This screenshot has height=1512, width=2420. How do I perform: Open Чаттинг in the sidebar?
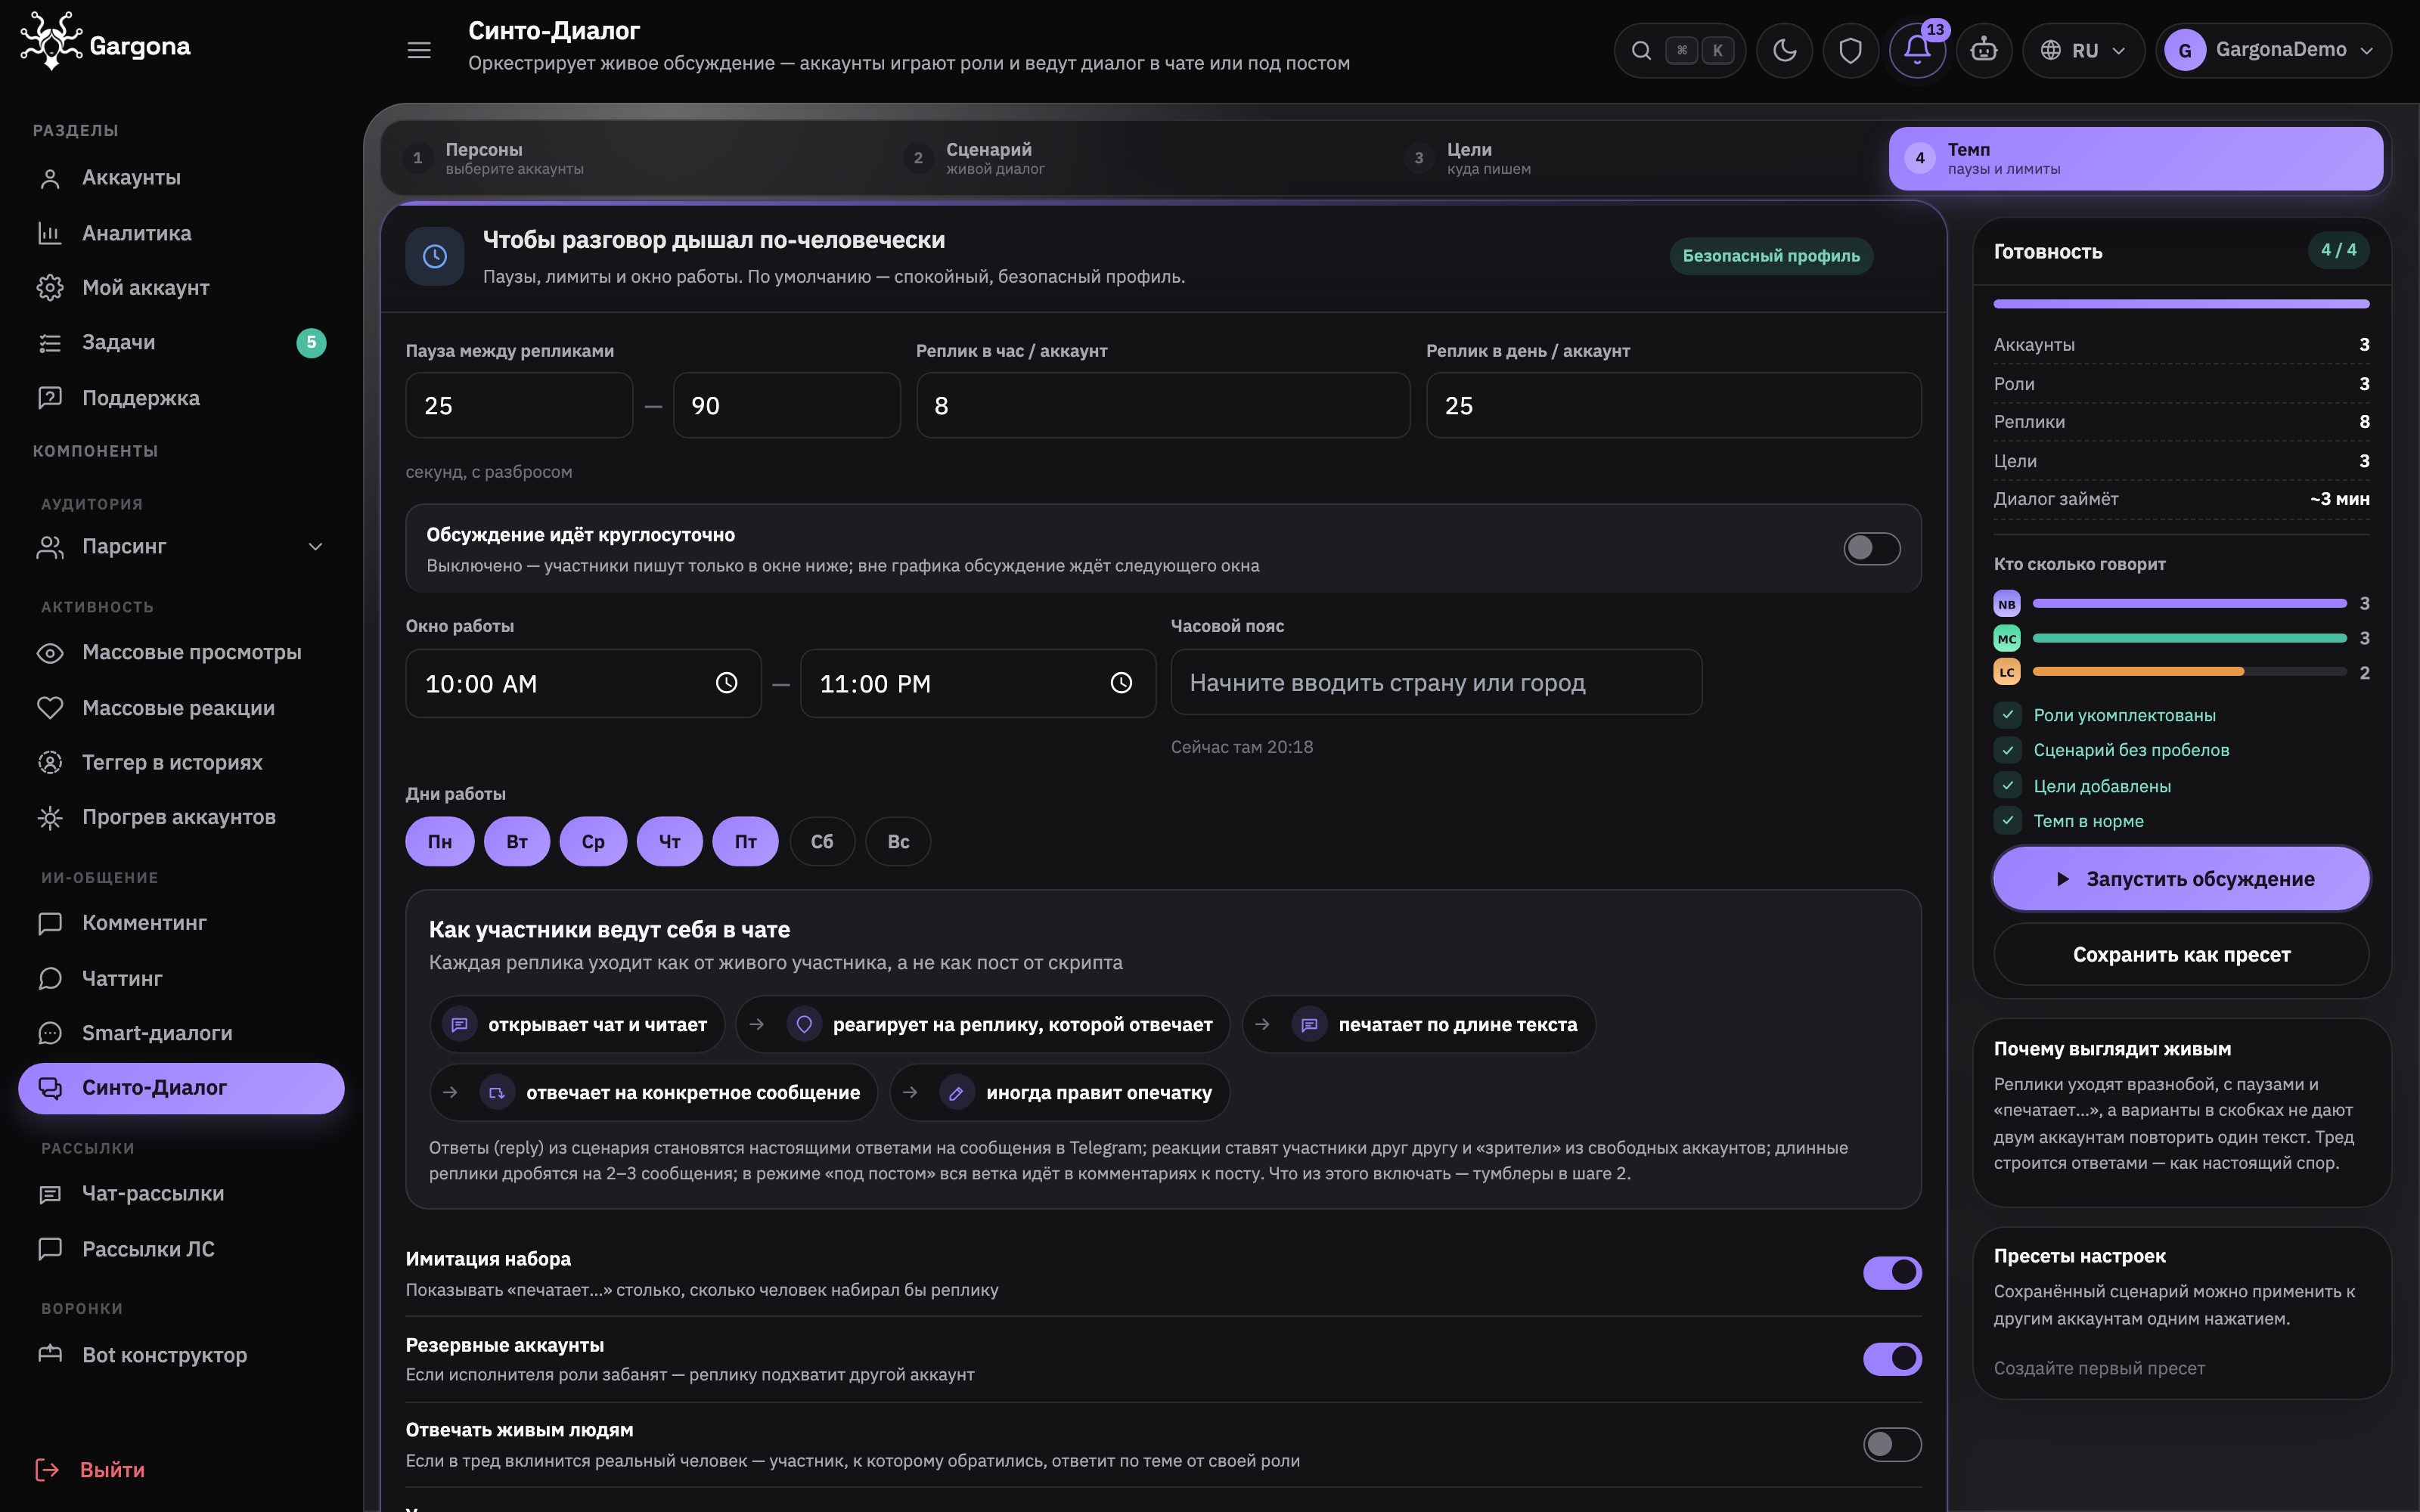181,978
